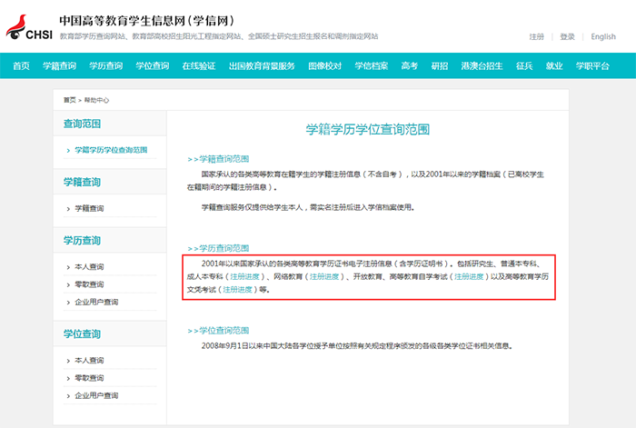Image resolution: width=636 pixels, height=428 pixels.
Task: Open 学籍查询 in the top navigation bar
Action: (58, 66)
